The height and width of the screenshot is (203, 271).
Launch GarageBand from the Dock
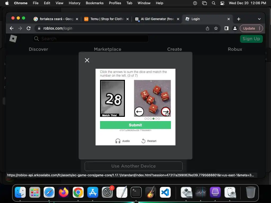(151, 192)
